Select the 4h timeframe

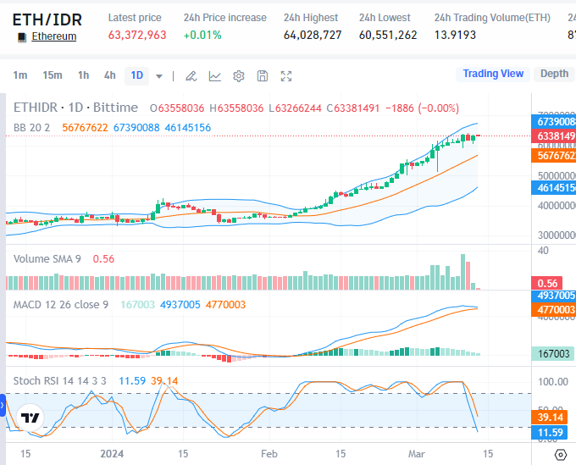coord(110,75)
